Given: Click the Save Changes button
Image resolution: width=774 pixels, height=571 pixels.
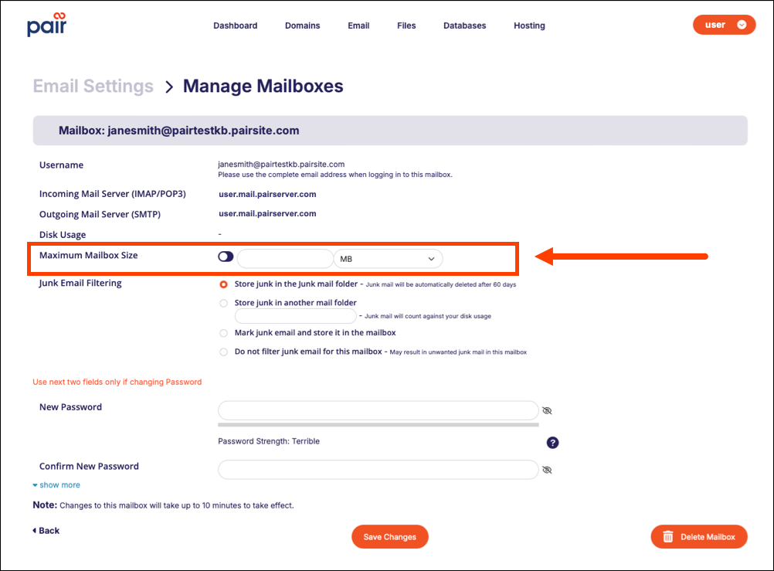Looking at the screenshot, I should pos(390,537).
